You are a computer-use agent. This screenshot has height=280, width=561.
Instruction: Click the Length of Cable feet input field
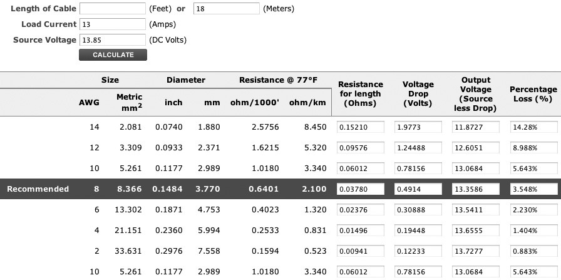pyautogui.click(x=112, y=9)
